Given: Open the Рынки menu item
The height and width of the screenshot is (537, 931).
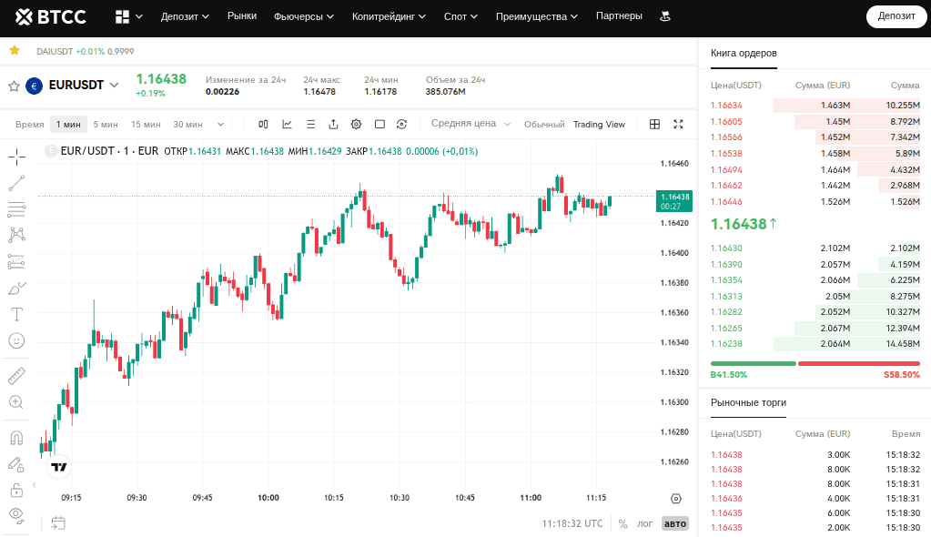Looking at the screenshot, I should 242,16.
